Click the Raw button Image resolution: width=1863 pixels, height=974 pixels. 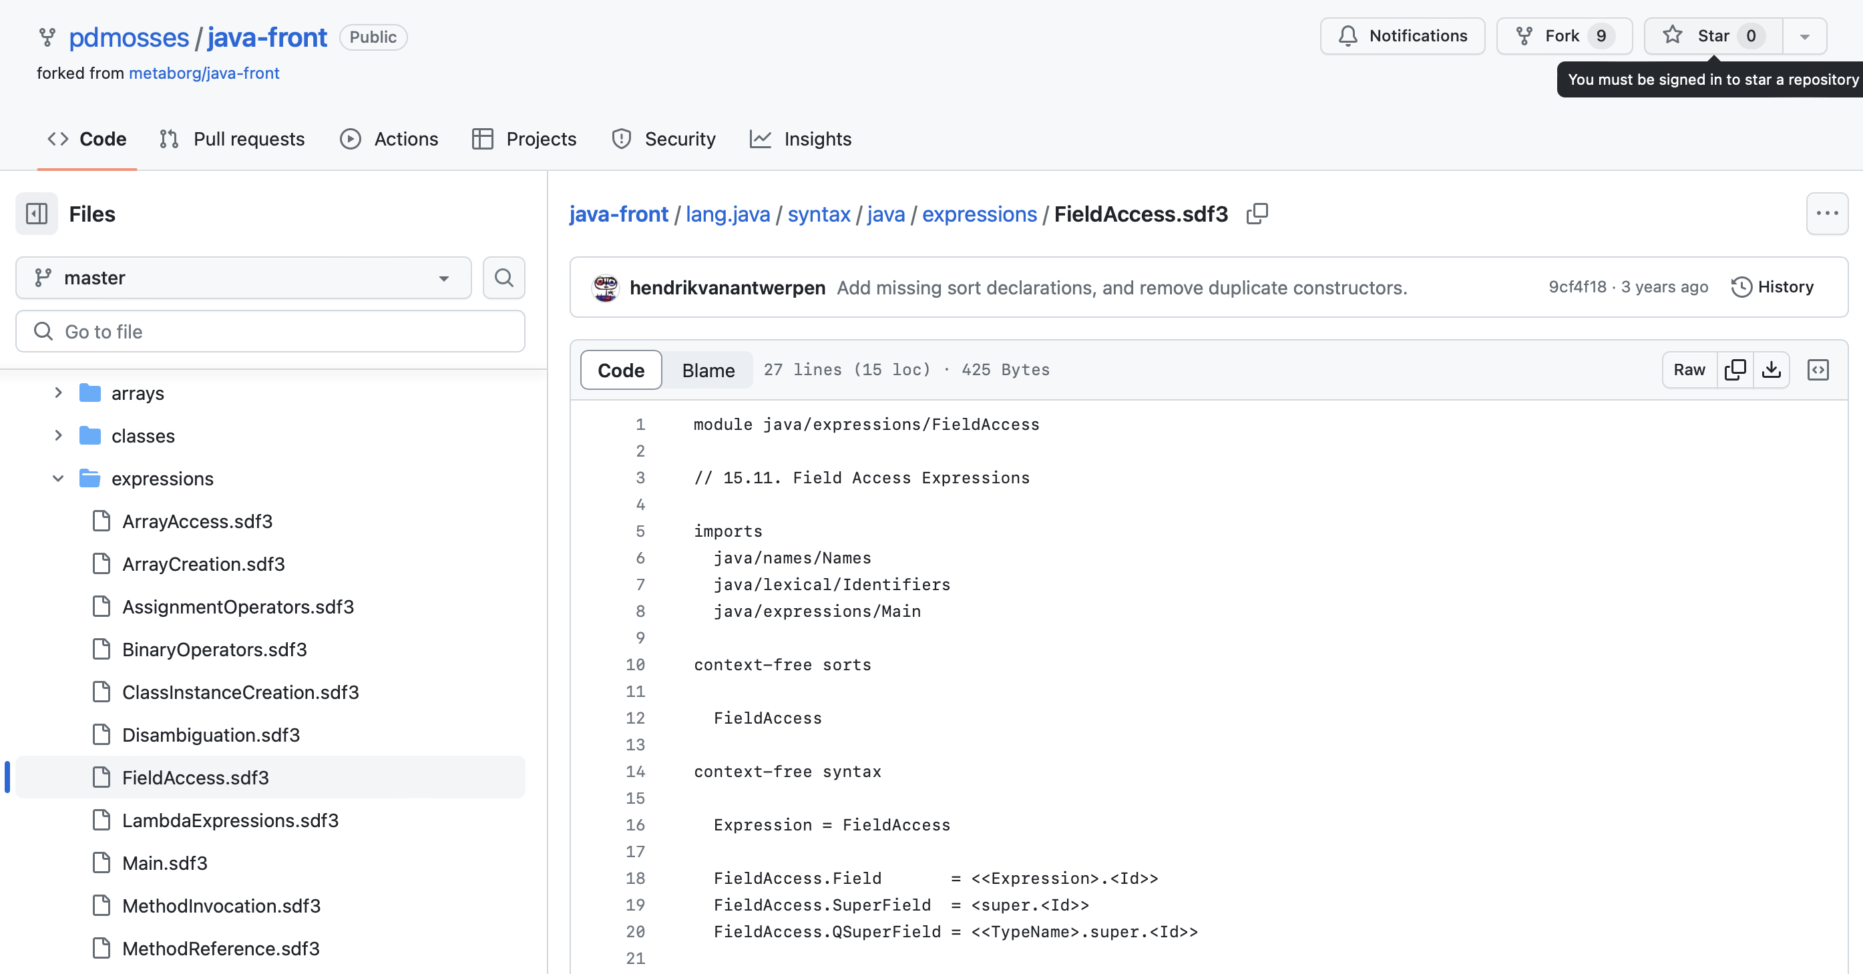tap(1689, 371)
